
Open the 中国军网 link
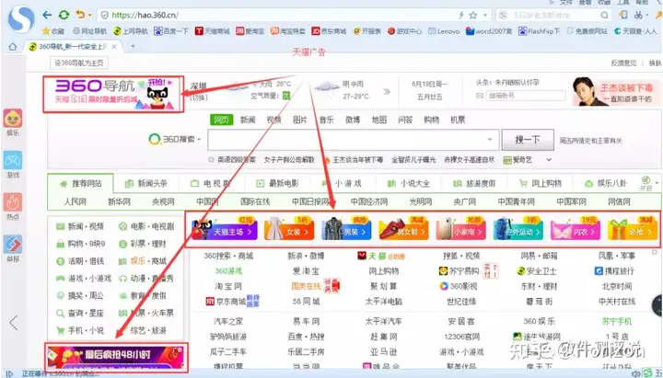point(571,202)
